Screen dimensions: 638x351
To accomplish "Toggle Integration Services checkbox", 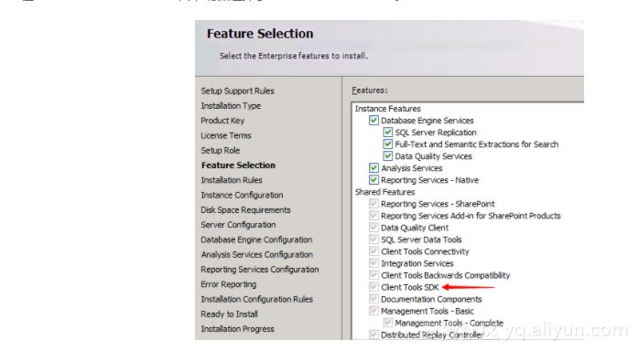I will [373, 263].
